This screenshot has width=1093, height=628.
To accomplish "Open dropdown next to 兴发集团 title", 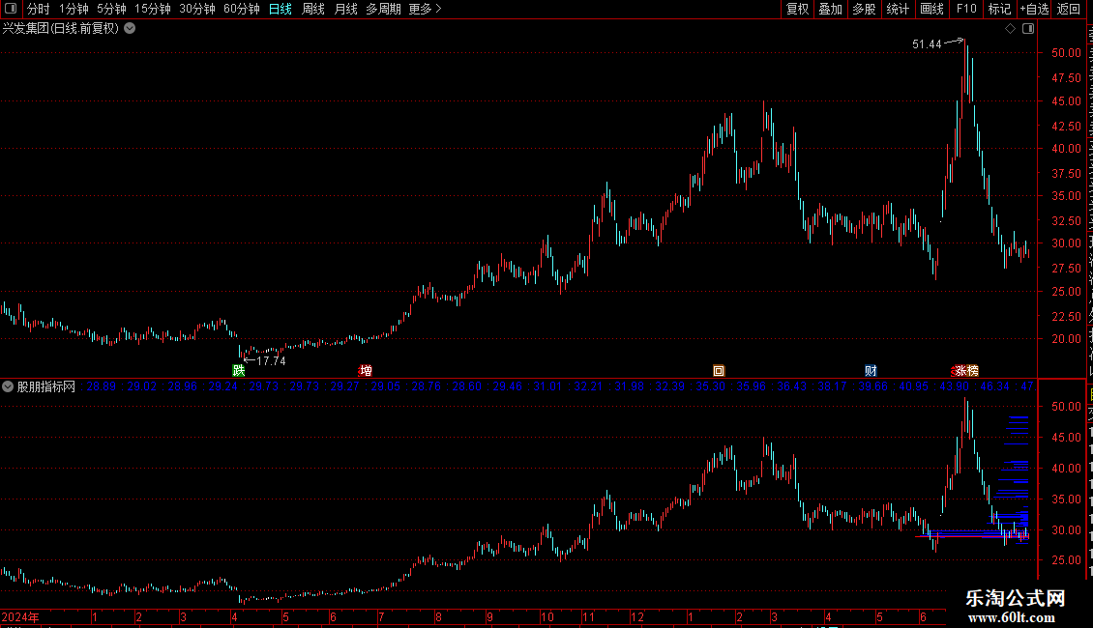I will pos(130,29).
